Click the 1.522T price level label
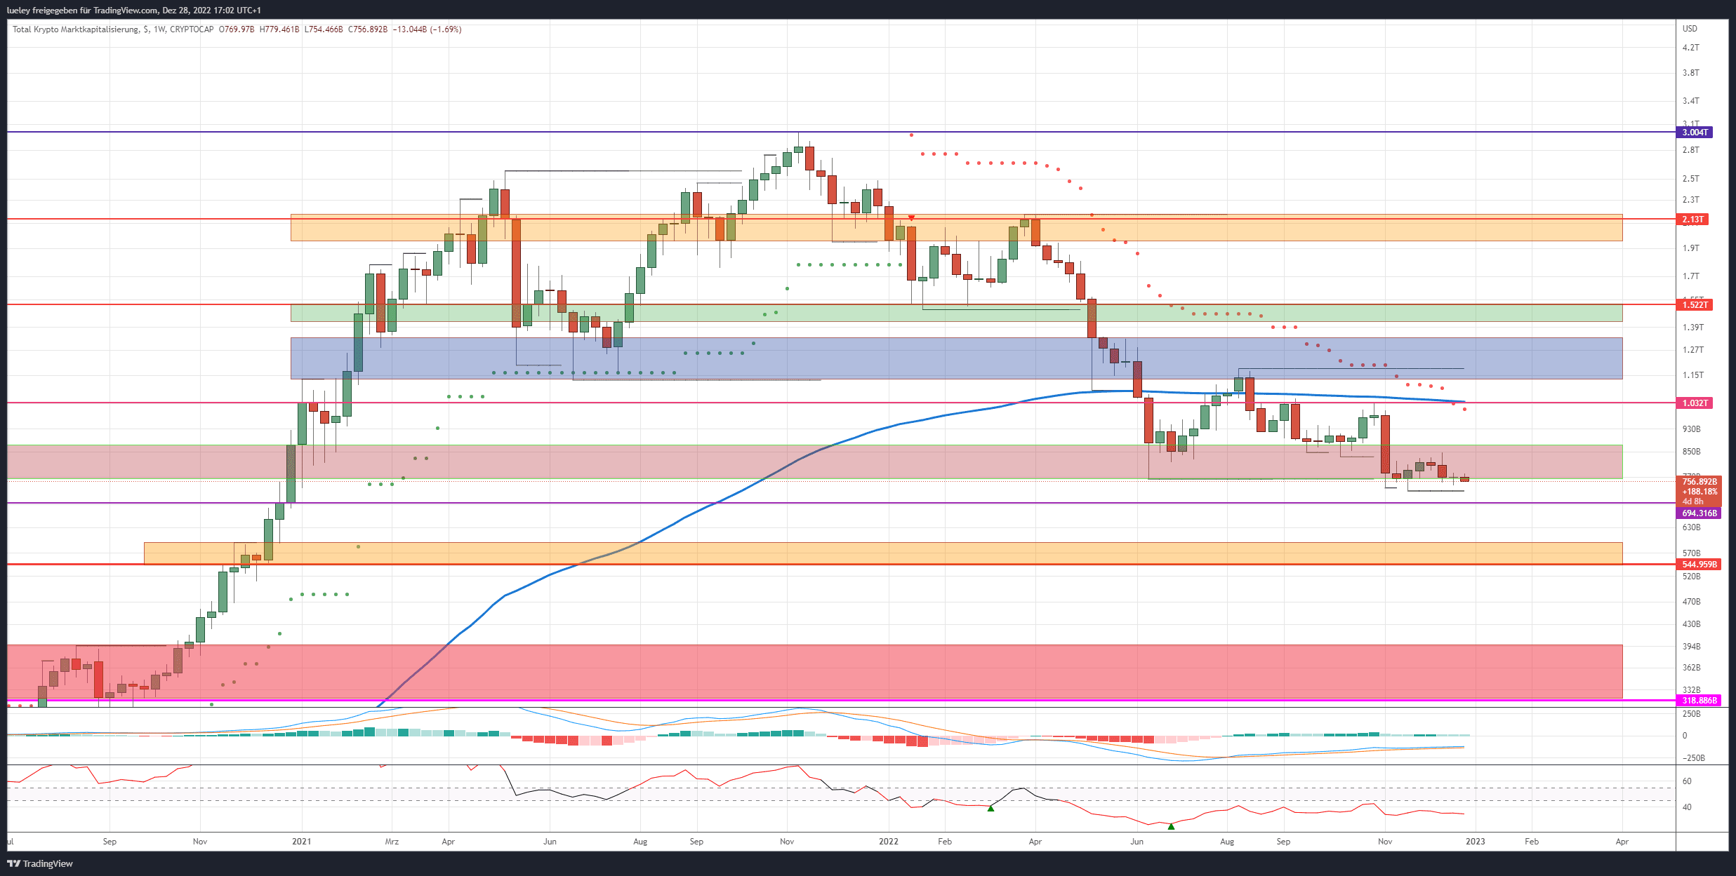Viewport: 1736px width, 876px height. 1695,304
